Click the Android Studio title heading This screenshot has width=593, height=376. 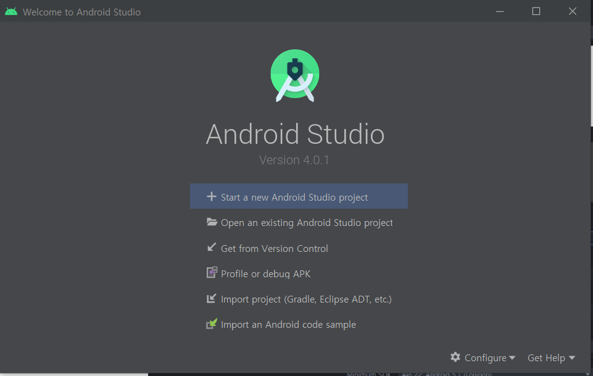295,135
